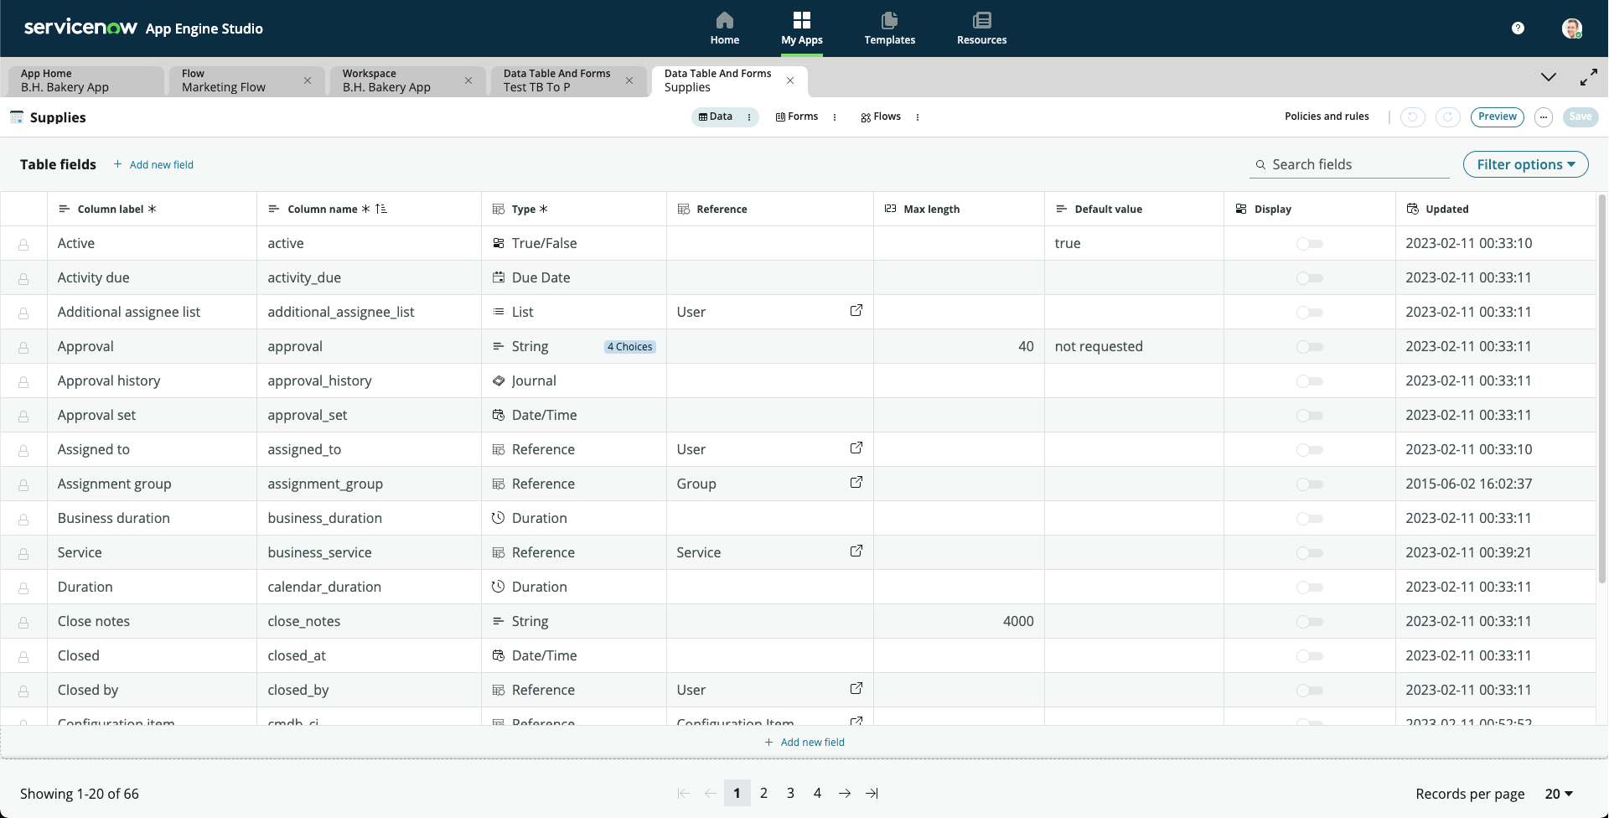
Task: Switch to the Marketing Flow tab
Action: point(237,80)
